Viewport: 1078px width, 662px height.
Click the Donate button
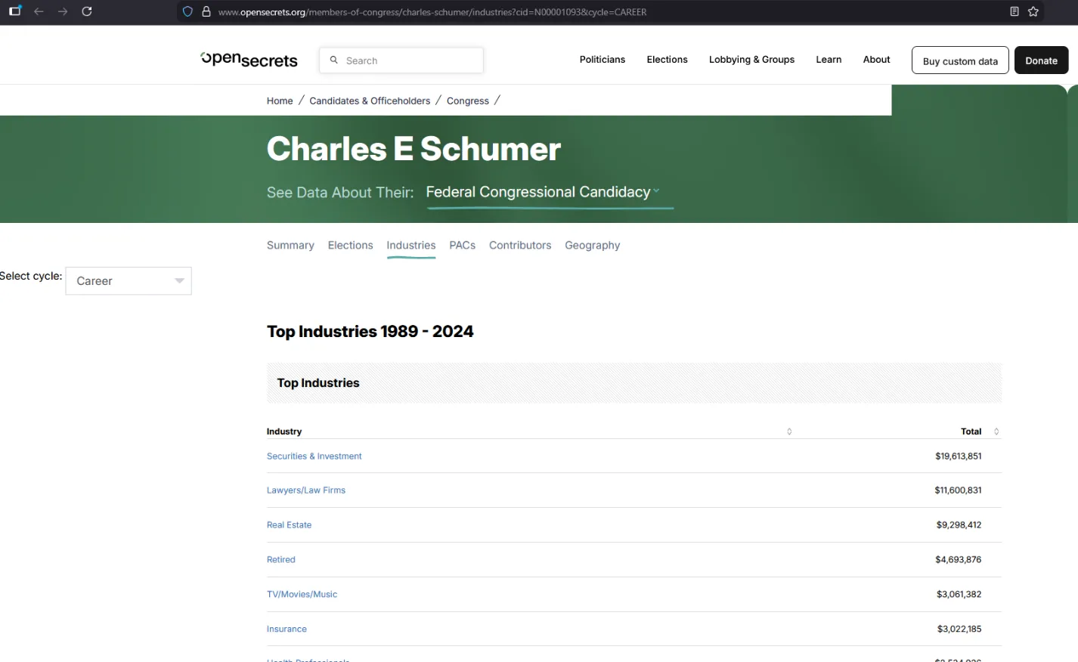(x=1041, y=60)
